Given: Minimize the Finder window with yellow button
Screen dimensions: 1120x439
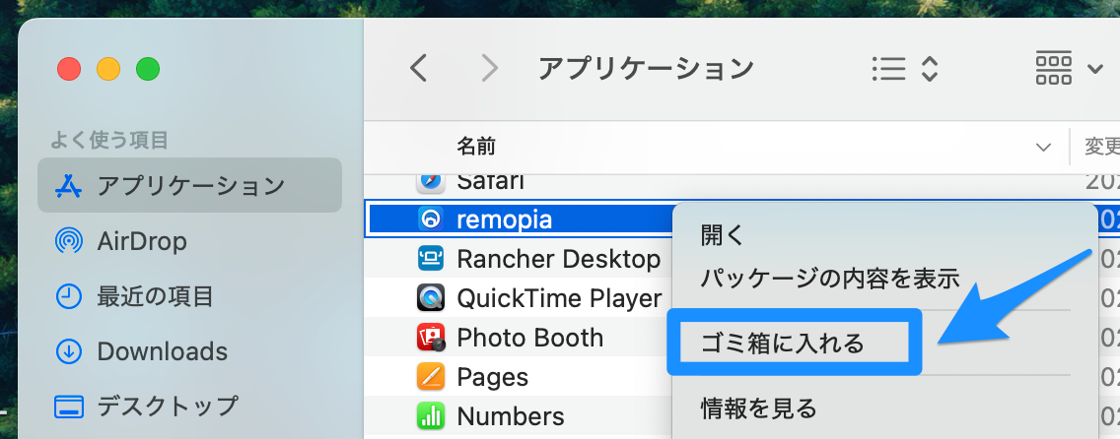Looking at the screenshot, I should (108, 69).
